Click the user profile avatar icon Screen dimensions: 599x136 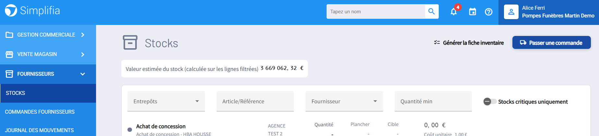coord(511,12)
